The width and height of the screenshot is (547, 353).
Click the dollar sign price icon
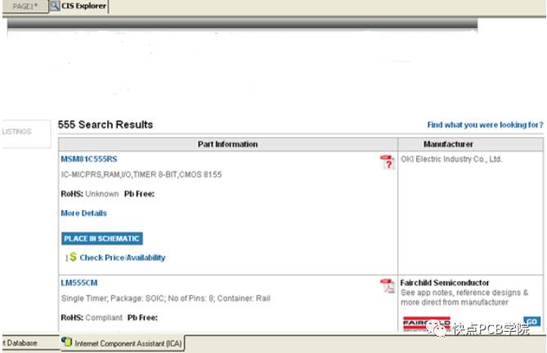coord(73,257)
